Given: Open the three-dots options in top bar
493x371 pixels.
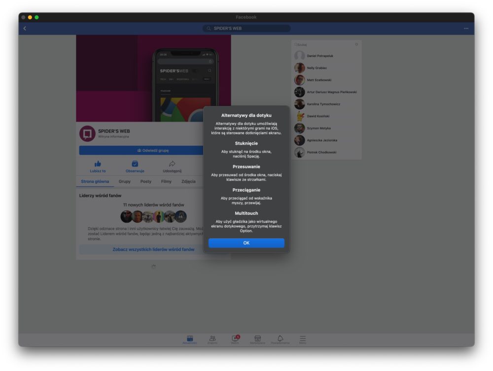Looking at the screenshot, I should pos(466,28).
